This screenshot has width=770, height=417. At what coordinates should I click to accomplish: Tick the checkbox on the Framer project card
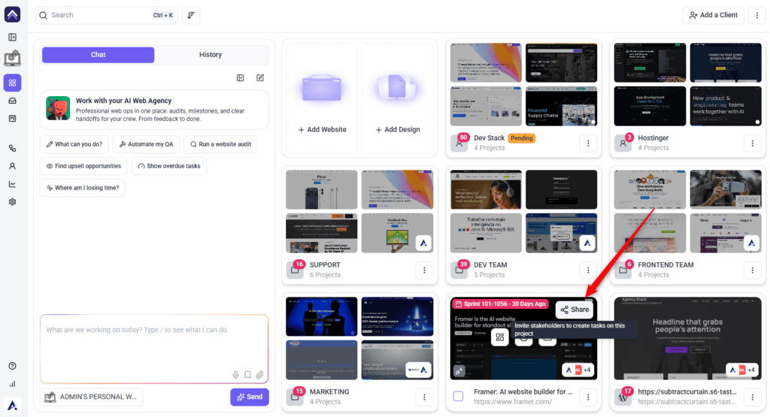[x=458, y=397]
